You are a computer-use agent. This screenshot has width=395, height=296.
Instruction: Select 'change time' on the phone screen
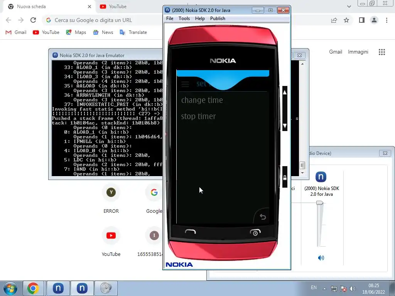coord(202,100)
